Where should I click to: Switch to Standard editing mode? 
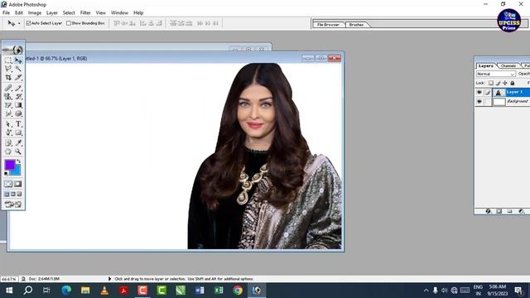pyautogui.click(x=8, y=184)
